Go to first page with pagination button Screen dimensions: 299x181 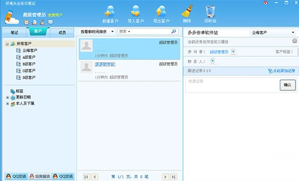coord(86,177)
